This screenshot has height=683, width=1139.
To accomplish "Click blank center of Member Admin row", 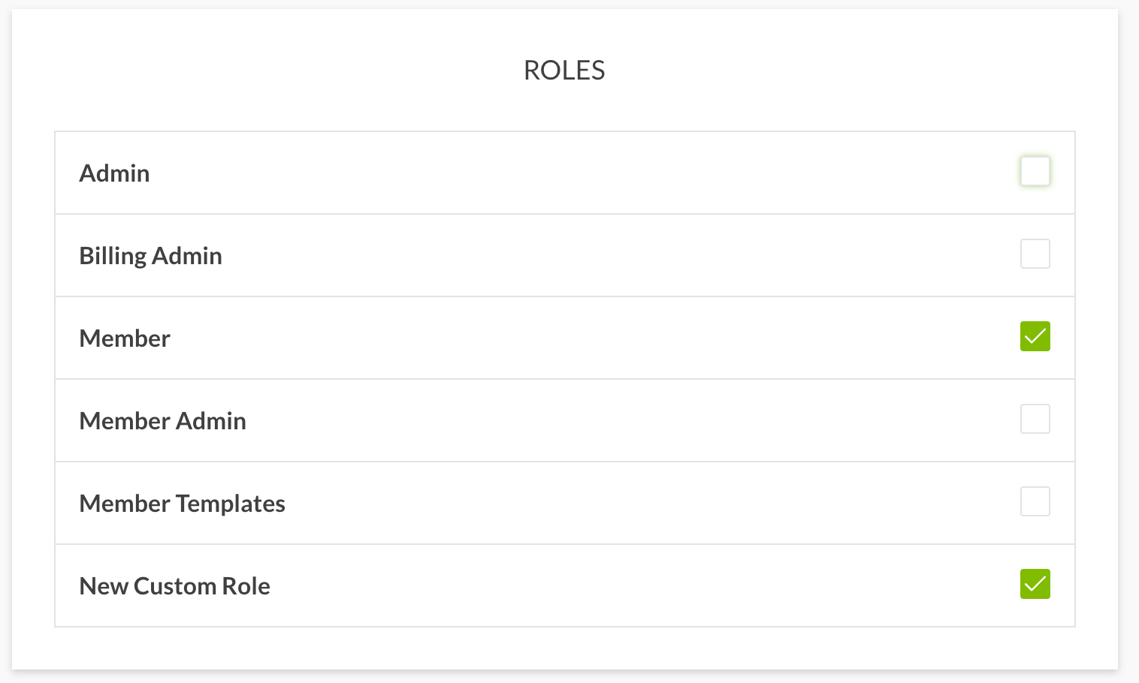I will coord(563,421).
